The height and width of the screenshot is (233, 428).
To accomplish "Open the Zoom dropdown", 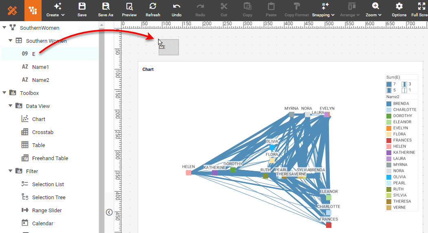I will 374,10.
